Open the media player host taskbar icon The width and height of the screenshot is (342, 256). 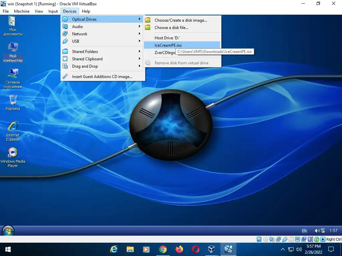point(146,249)
